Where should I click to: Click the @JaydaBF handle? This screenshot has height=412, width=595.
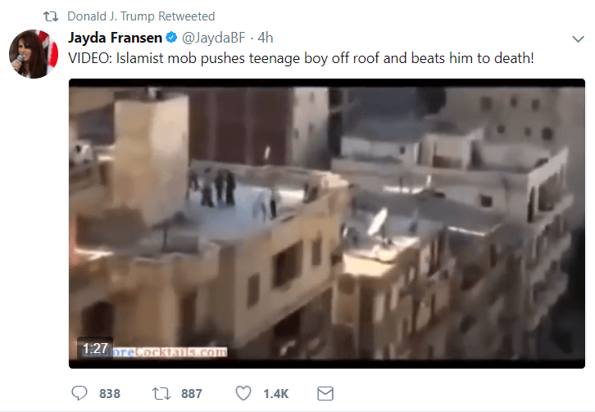[x=214, y=38]
